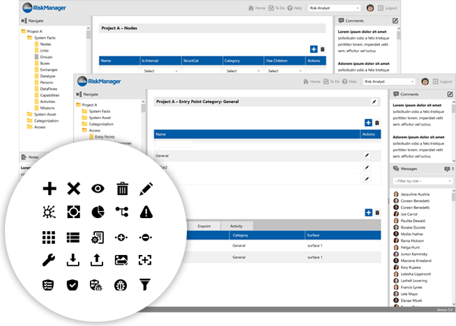Click Home link in back Nodes window
This screenshot has height=326, width=456.
click(257, 8)
